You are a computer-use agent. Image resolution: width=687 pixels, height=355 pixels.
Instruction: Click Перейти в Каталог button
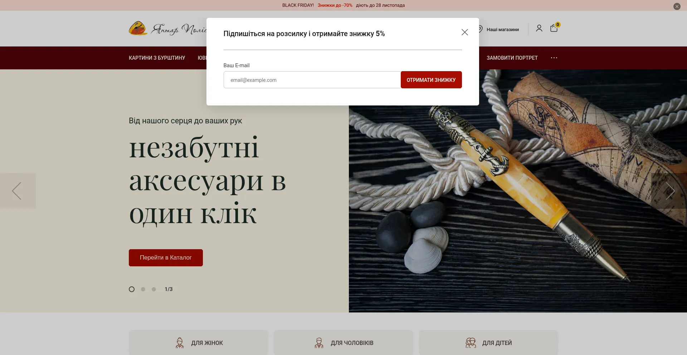click(x=166, y=258)
